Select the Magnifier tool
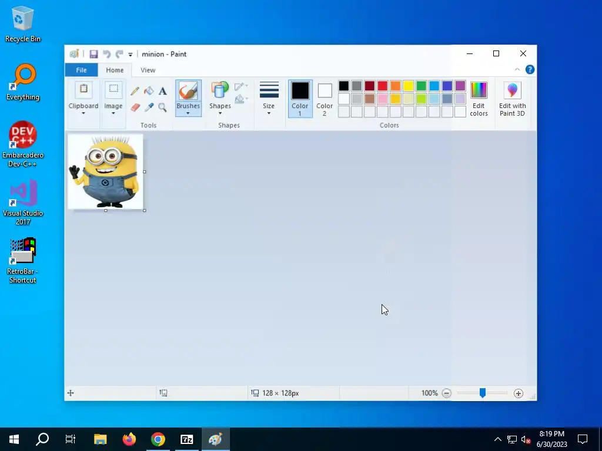 (163, 107)
